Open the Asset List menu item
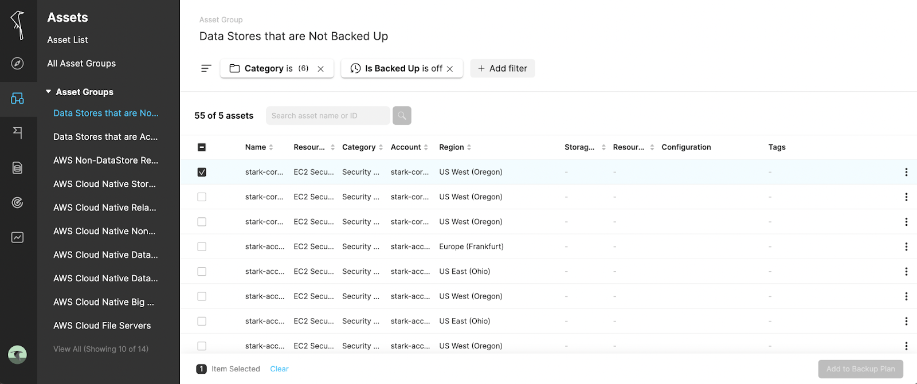The height and width of the screenshot is (384, 917). (x=68, y=40)
